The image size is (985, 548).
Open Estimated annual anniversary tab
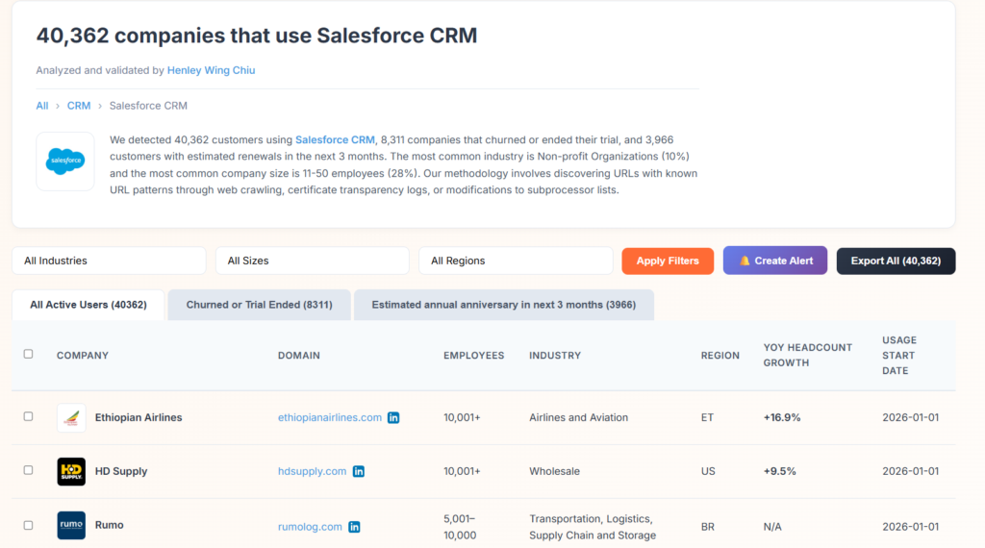click(503, 305)
